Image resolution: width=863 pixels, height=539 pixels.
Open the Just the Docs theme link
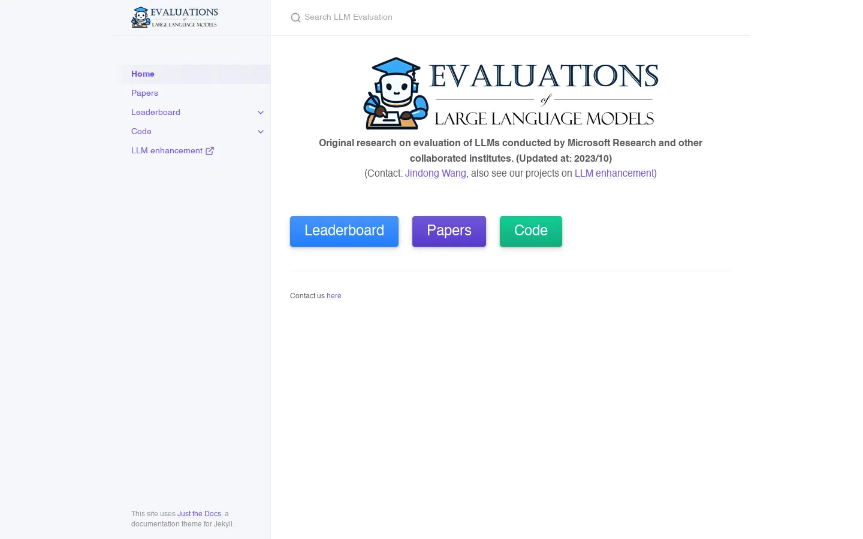(x=199, y=514)
